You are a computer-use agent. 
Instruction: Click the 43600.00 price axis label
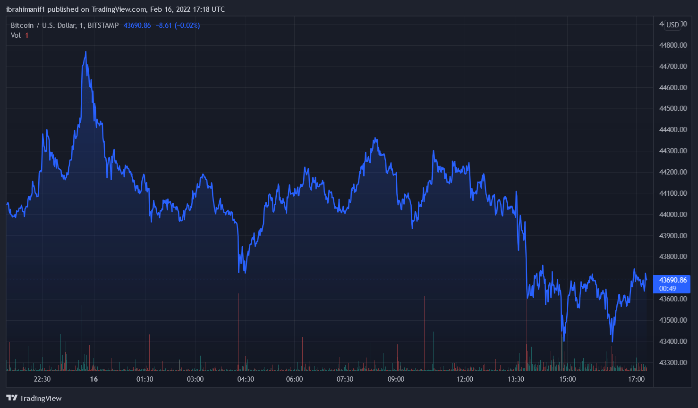pos(672,299)
